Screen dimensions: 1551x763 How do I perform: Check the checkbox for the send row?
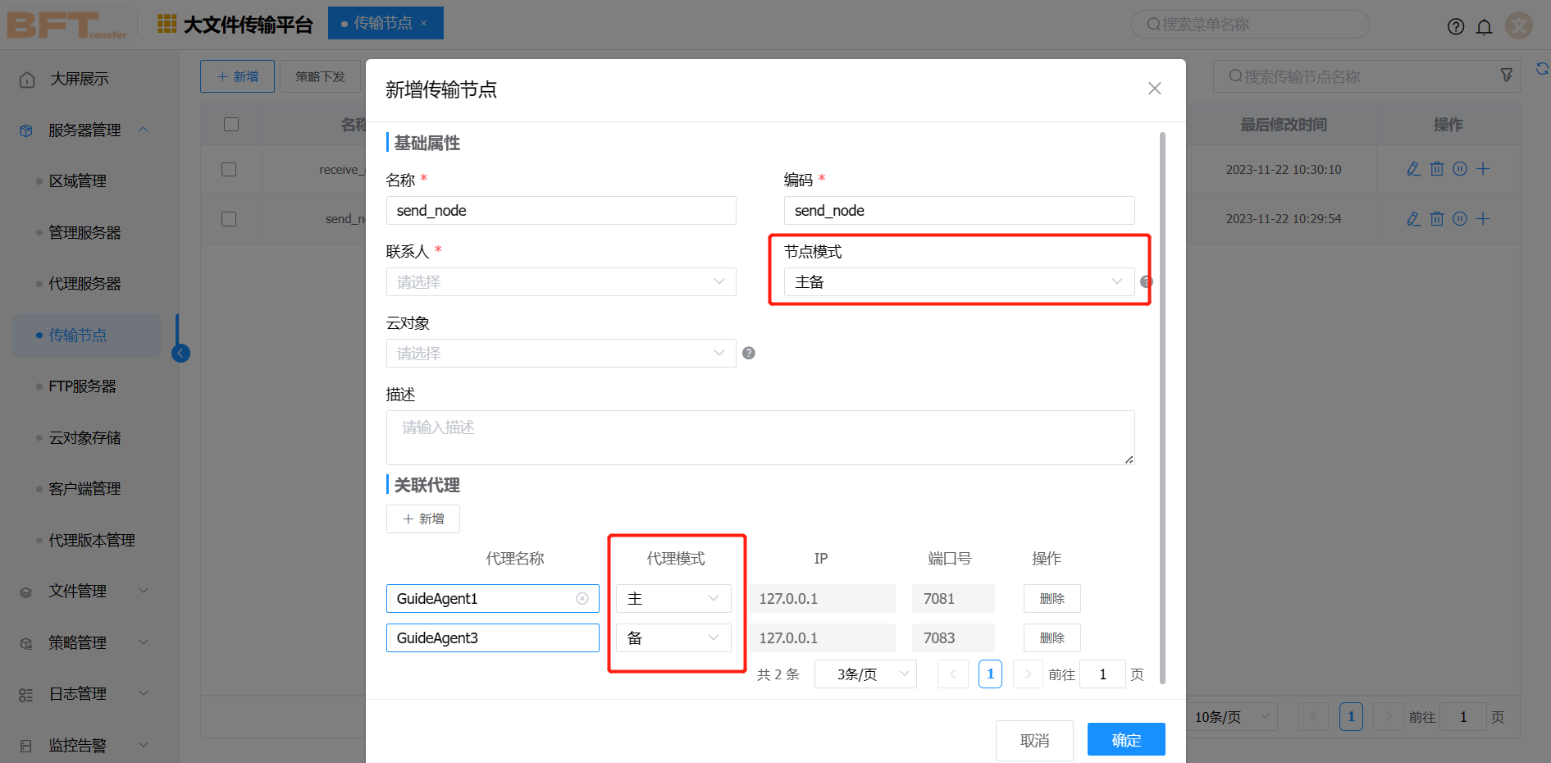(x=229, y=219)
